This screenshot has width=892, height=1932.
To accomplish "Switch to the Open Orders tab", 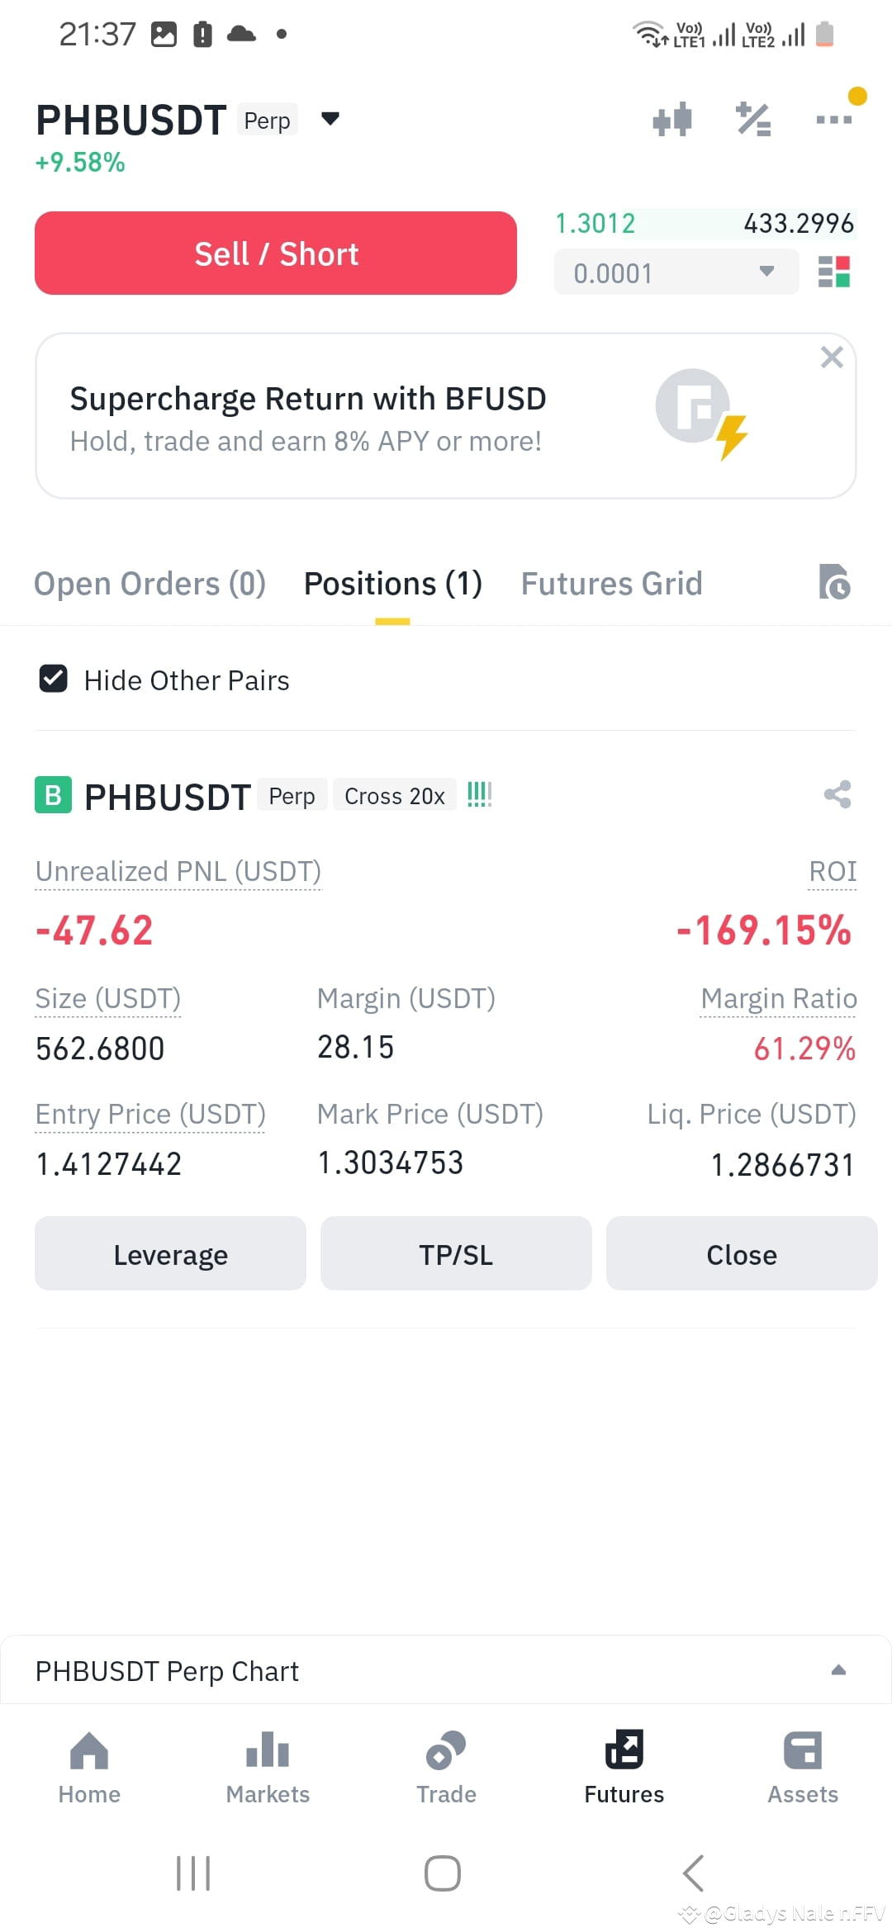I will tap(149, 584).
